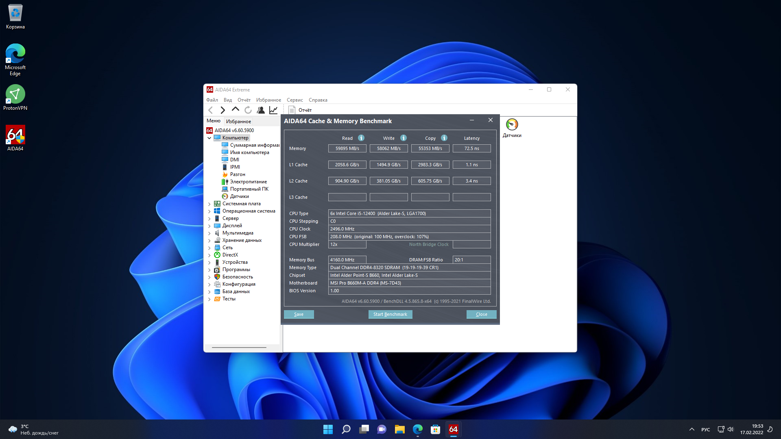Open the Сервис menu
781x439 pixels.
click(295, 100)
